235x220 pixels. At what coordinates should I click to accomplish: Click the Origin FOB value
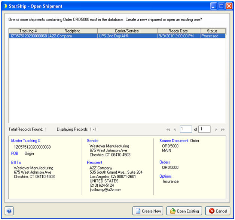(29, 153)
